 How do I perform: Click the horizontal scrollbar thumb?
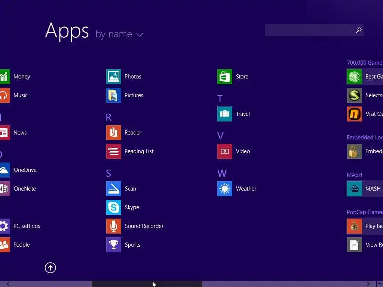tap(147, 284)
